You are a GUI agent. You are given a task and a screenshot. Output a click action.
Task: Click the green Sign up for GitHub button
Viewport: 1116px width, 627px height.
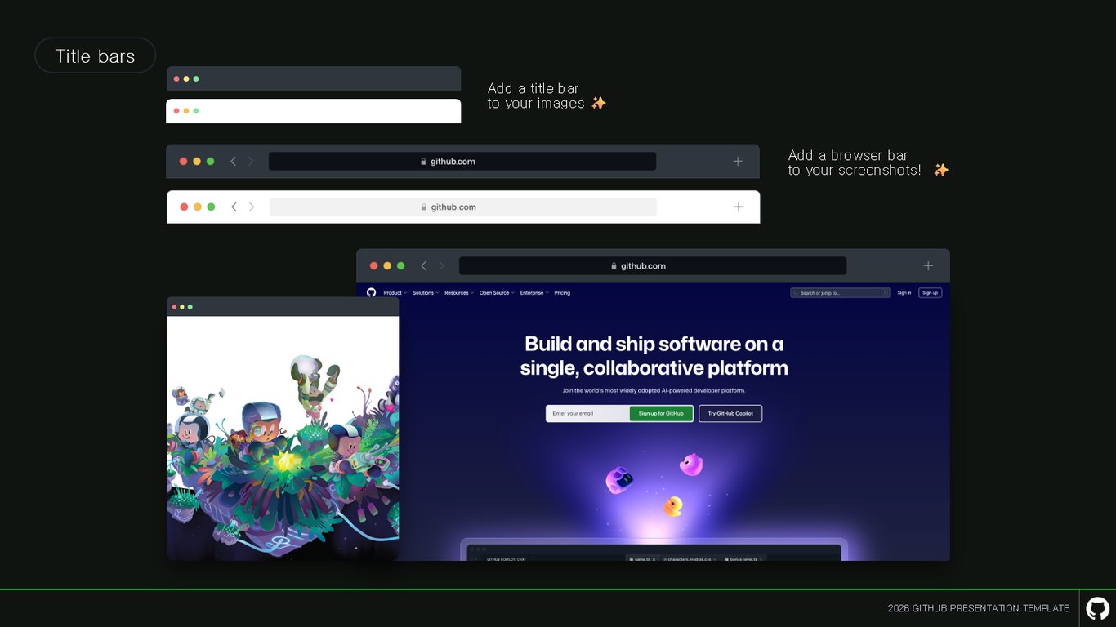coord(661,413)
